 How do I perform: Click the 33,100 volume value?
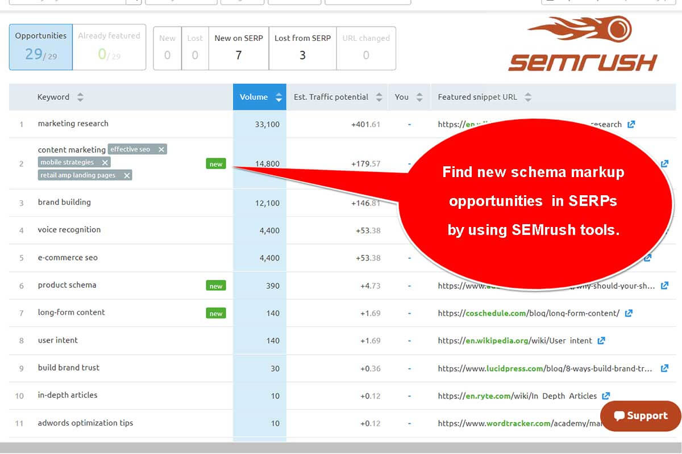click(267, 124)
